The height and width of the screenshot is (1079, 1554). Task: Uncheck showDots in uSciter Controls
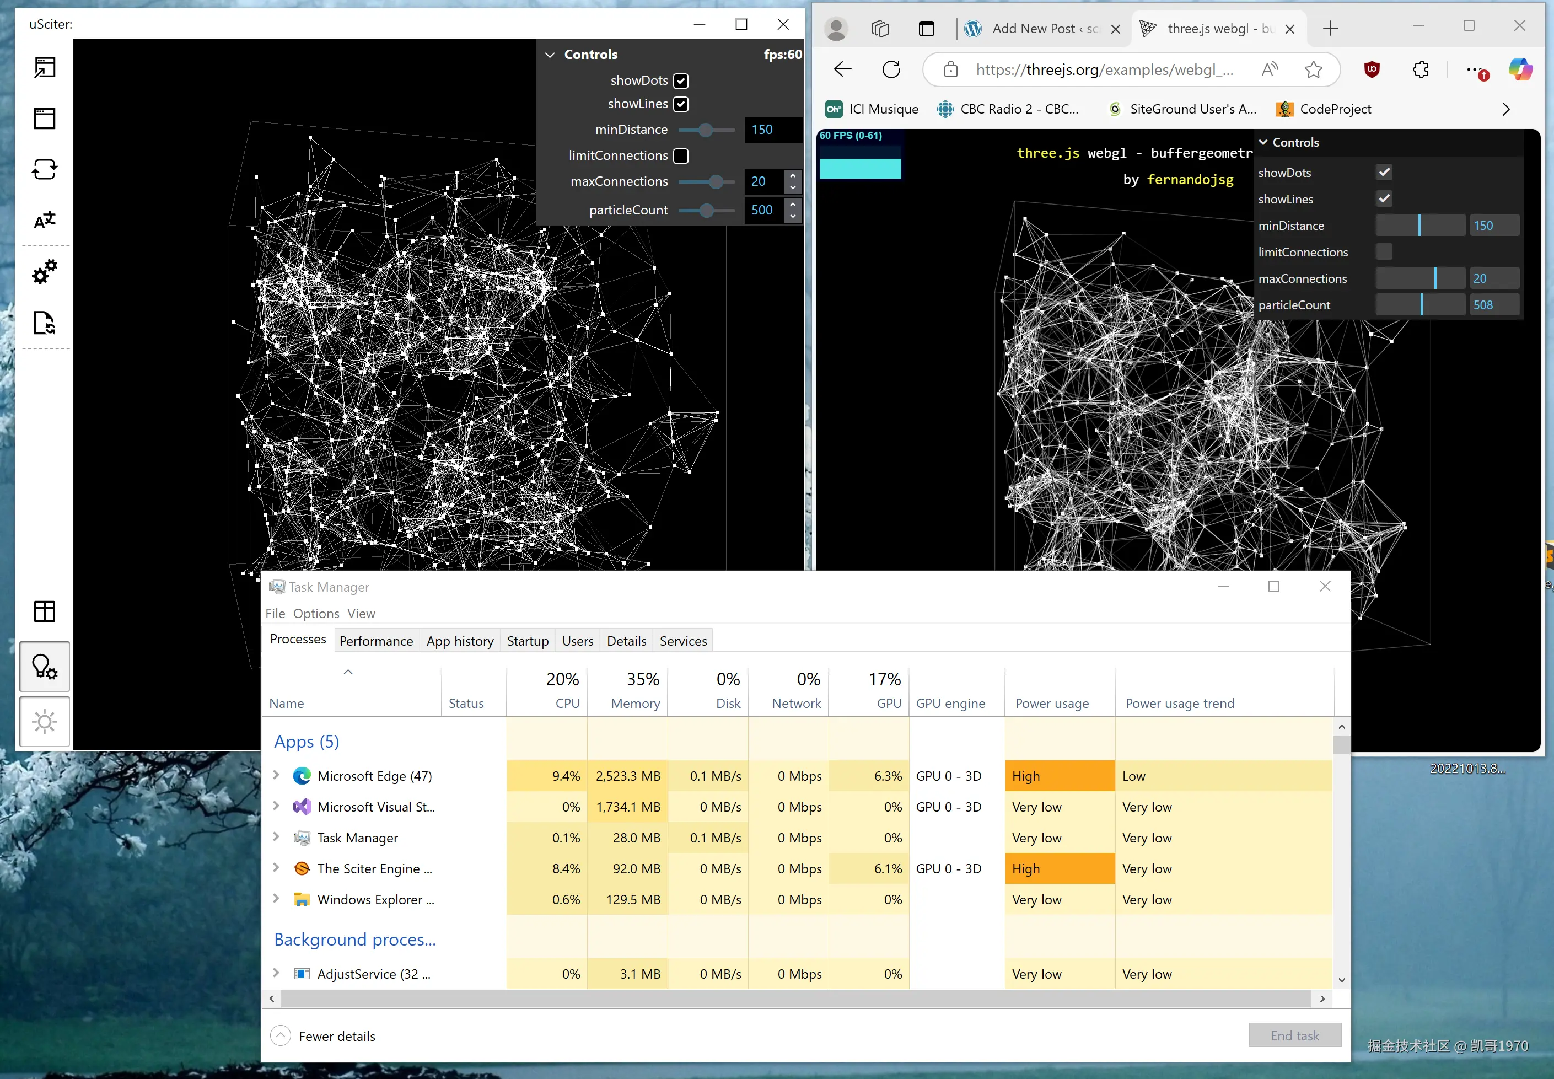pos(681,81)
